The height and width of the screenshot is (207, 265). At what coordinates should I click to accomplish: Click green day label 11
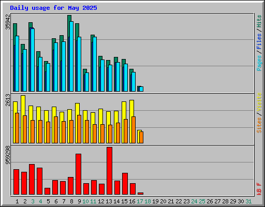coord(93,201)
